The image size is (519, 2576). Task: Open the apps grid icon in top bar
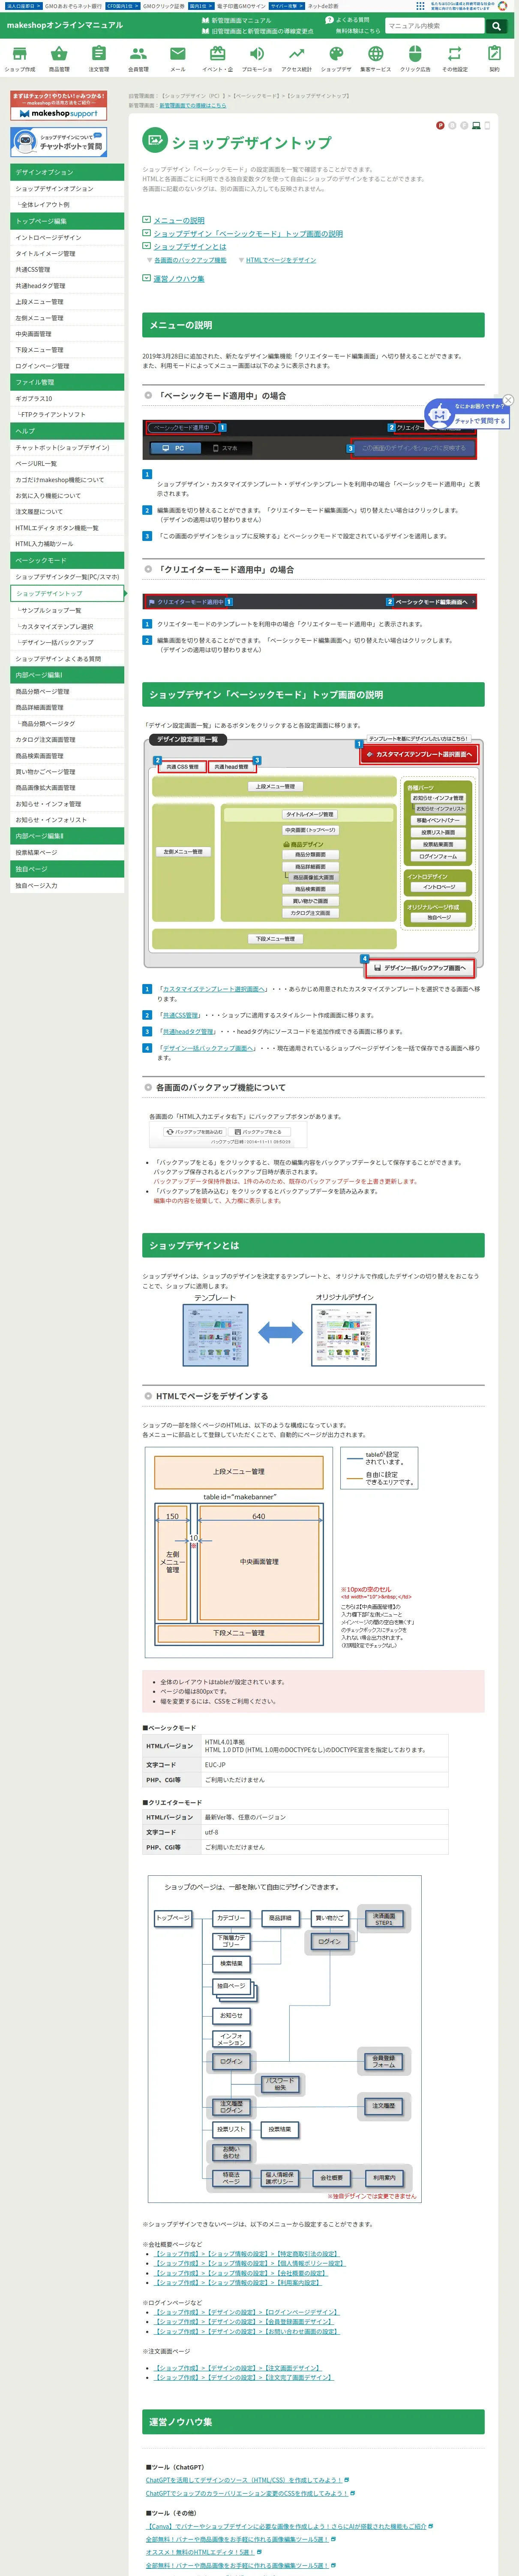point(420,6)
